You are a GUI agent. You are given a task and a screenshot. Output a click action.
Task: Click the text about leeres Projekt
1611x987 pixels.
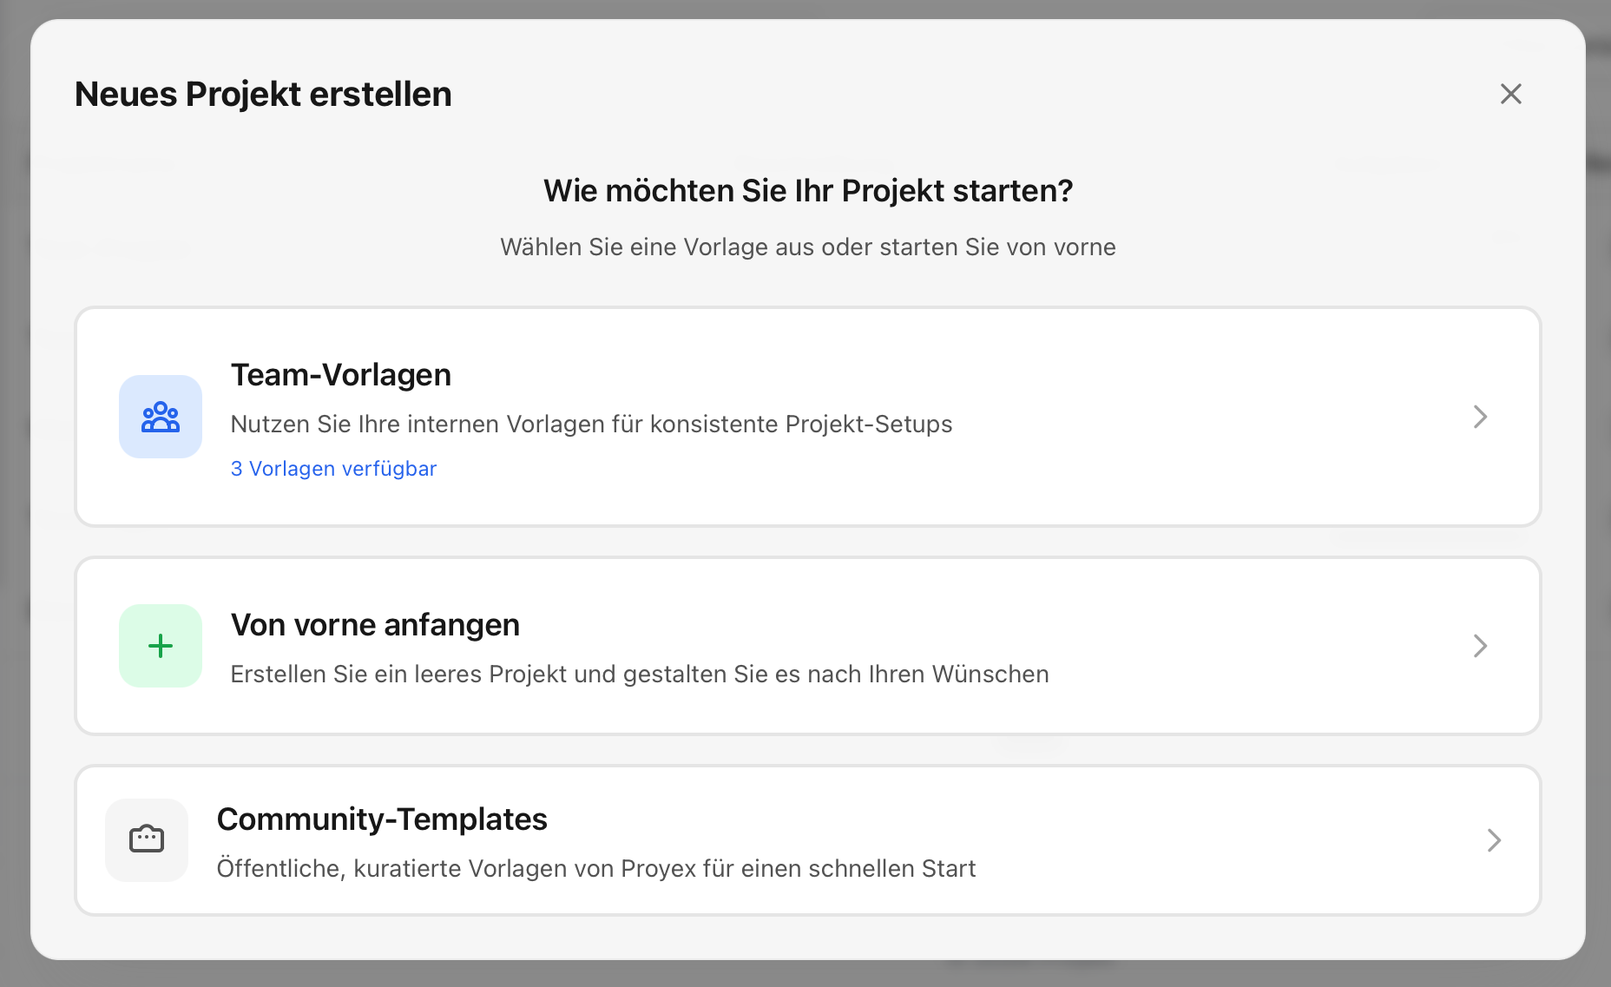pyautogui.click(x=640, y=674)
